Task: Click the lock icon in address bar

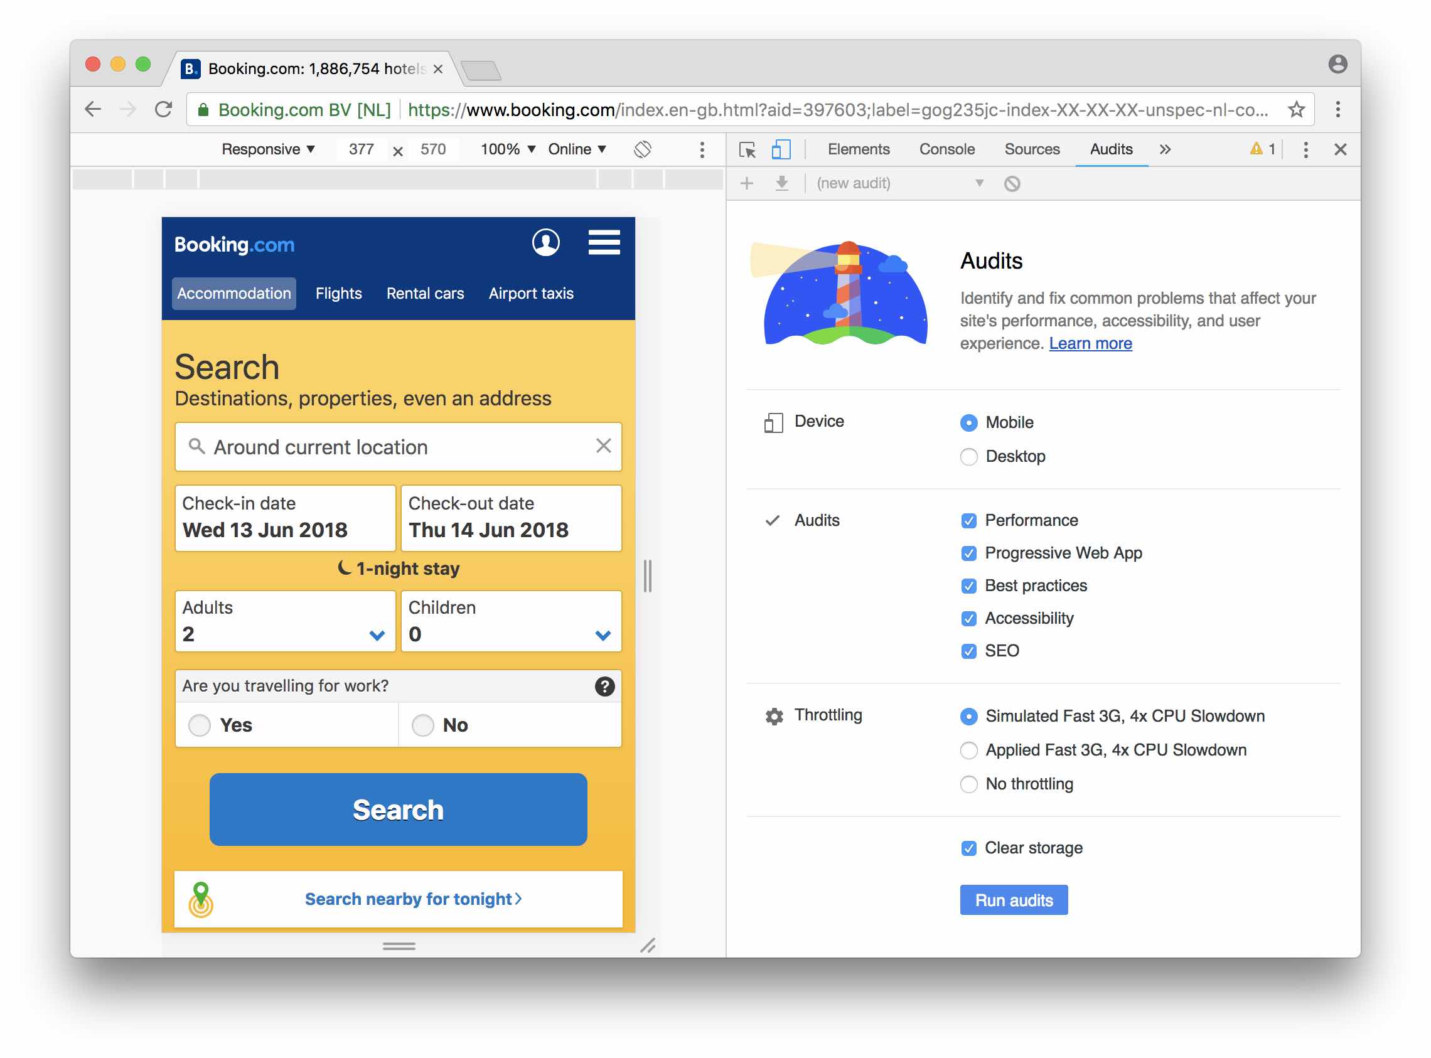Action: [203, 110]
